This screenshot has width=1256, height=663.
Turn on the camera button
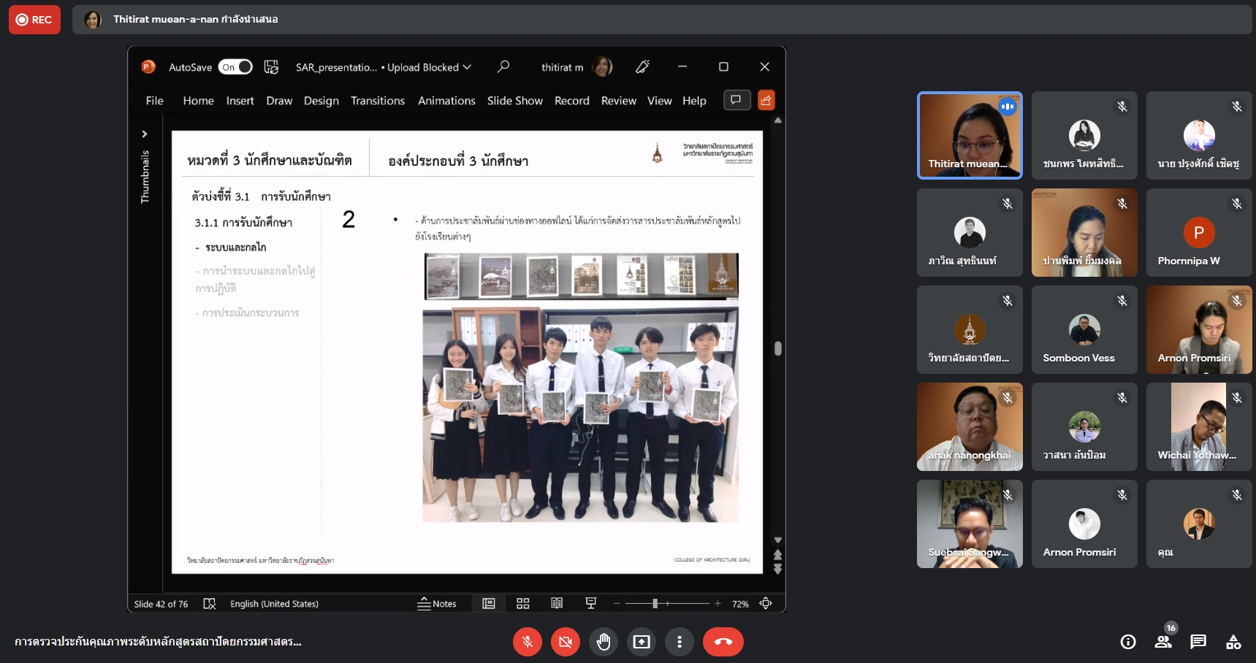(565, 642)
